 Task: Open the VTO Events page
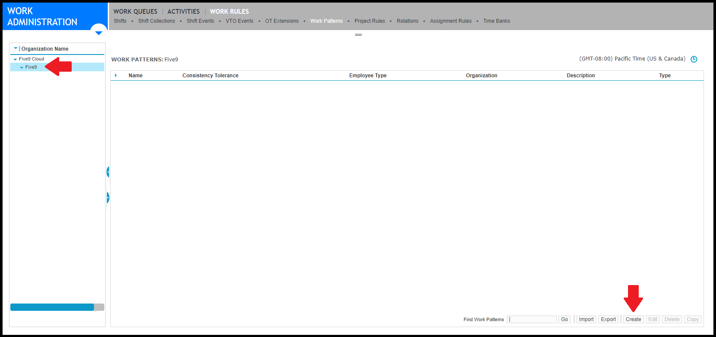(x=240, y=21)
